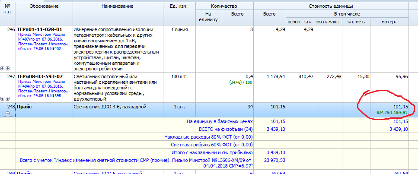Select the row number '246' cell

click(8, 49)
